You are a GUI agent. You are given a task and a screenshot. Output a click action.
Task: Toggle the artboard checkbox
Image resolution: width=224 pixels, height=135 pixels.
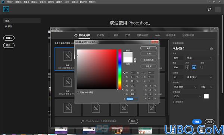(x=202, y=67)
